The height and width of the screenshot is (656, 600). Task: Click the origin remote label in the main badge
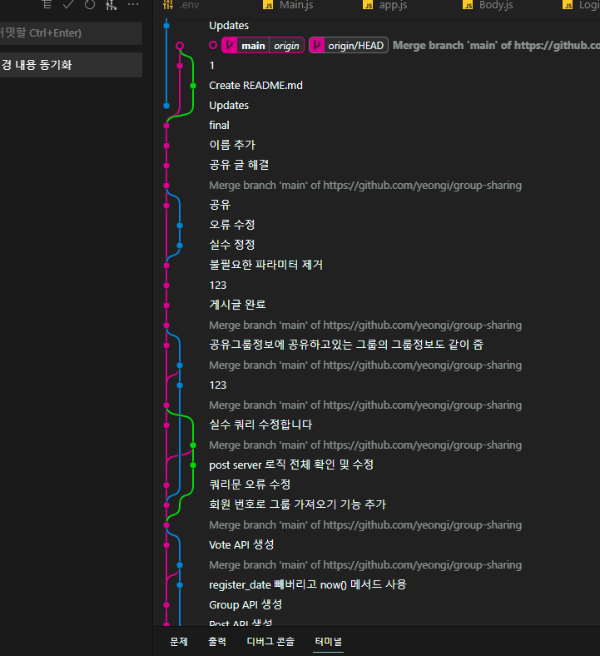pos(286,46)
